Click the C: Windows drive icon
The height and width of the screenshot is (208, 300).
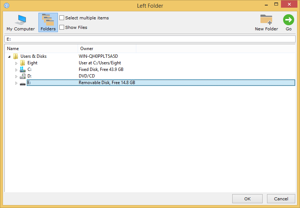(x=23, y=69)
